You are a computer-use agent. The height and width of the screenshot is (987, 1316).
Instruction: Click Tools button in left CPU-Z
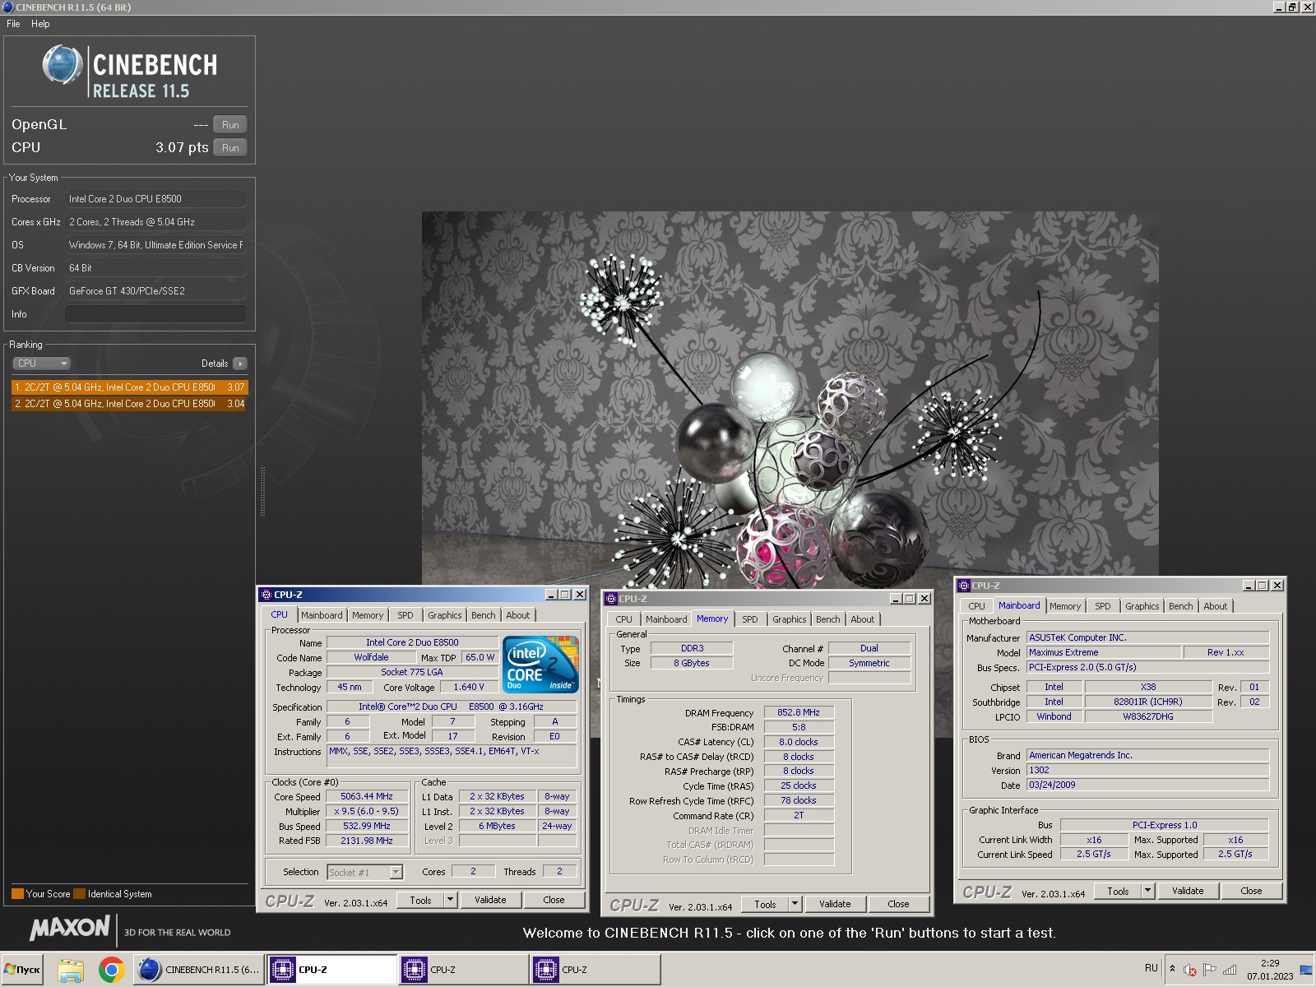pos(420,901)
